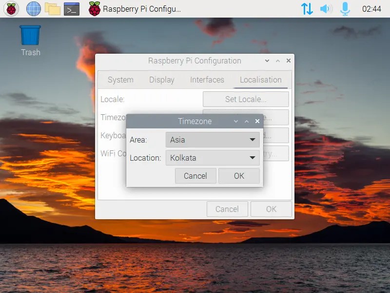The image size is (390, 293).
Task: Confirm the timezone with OK
Action: (239, 176)
